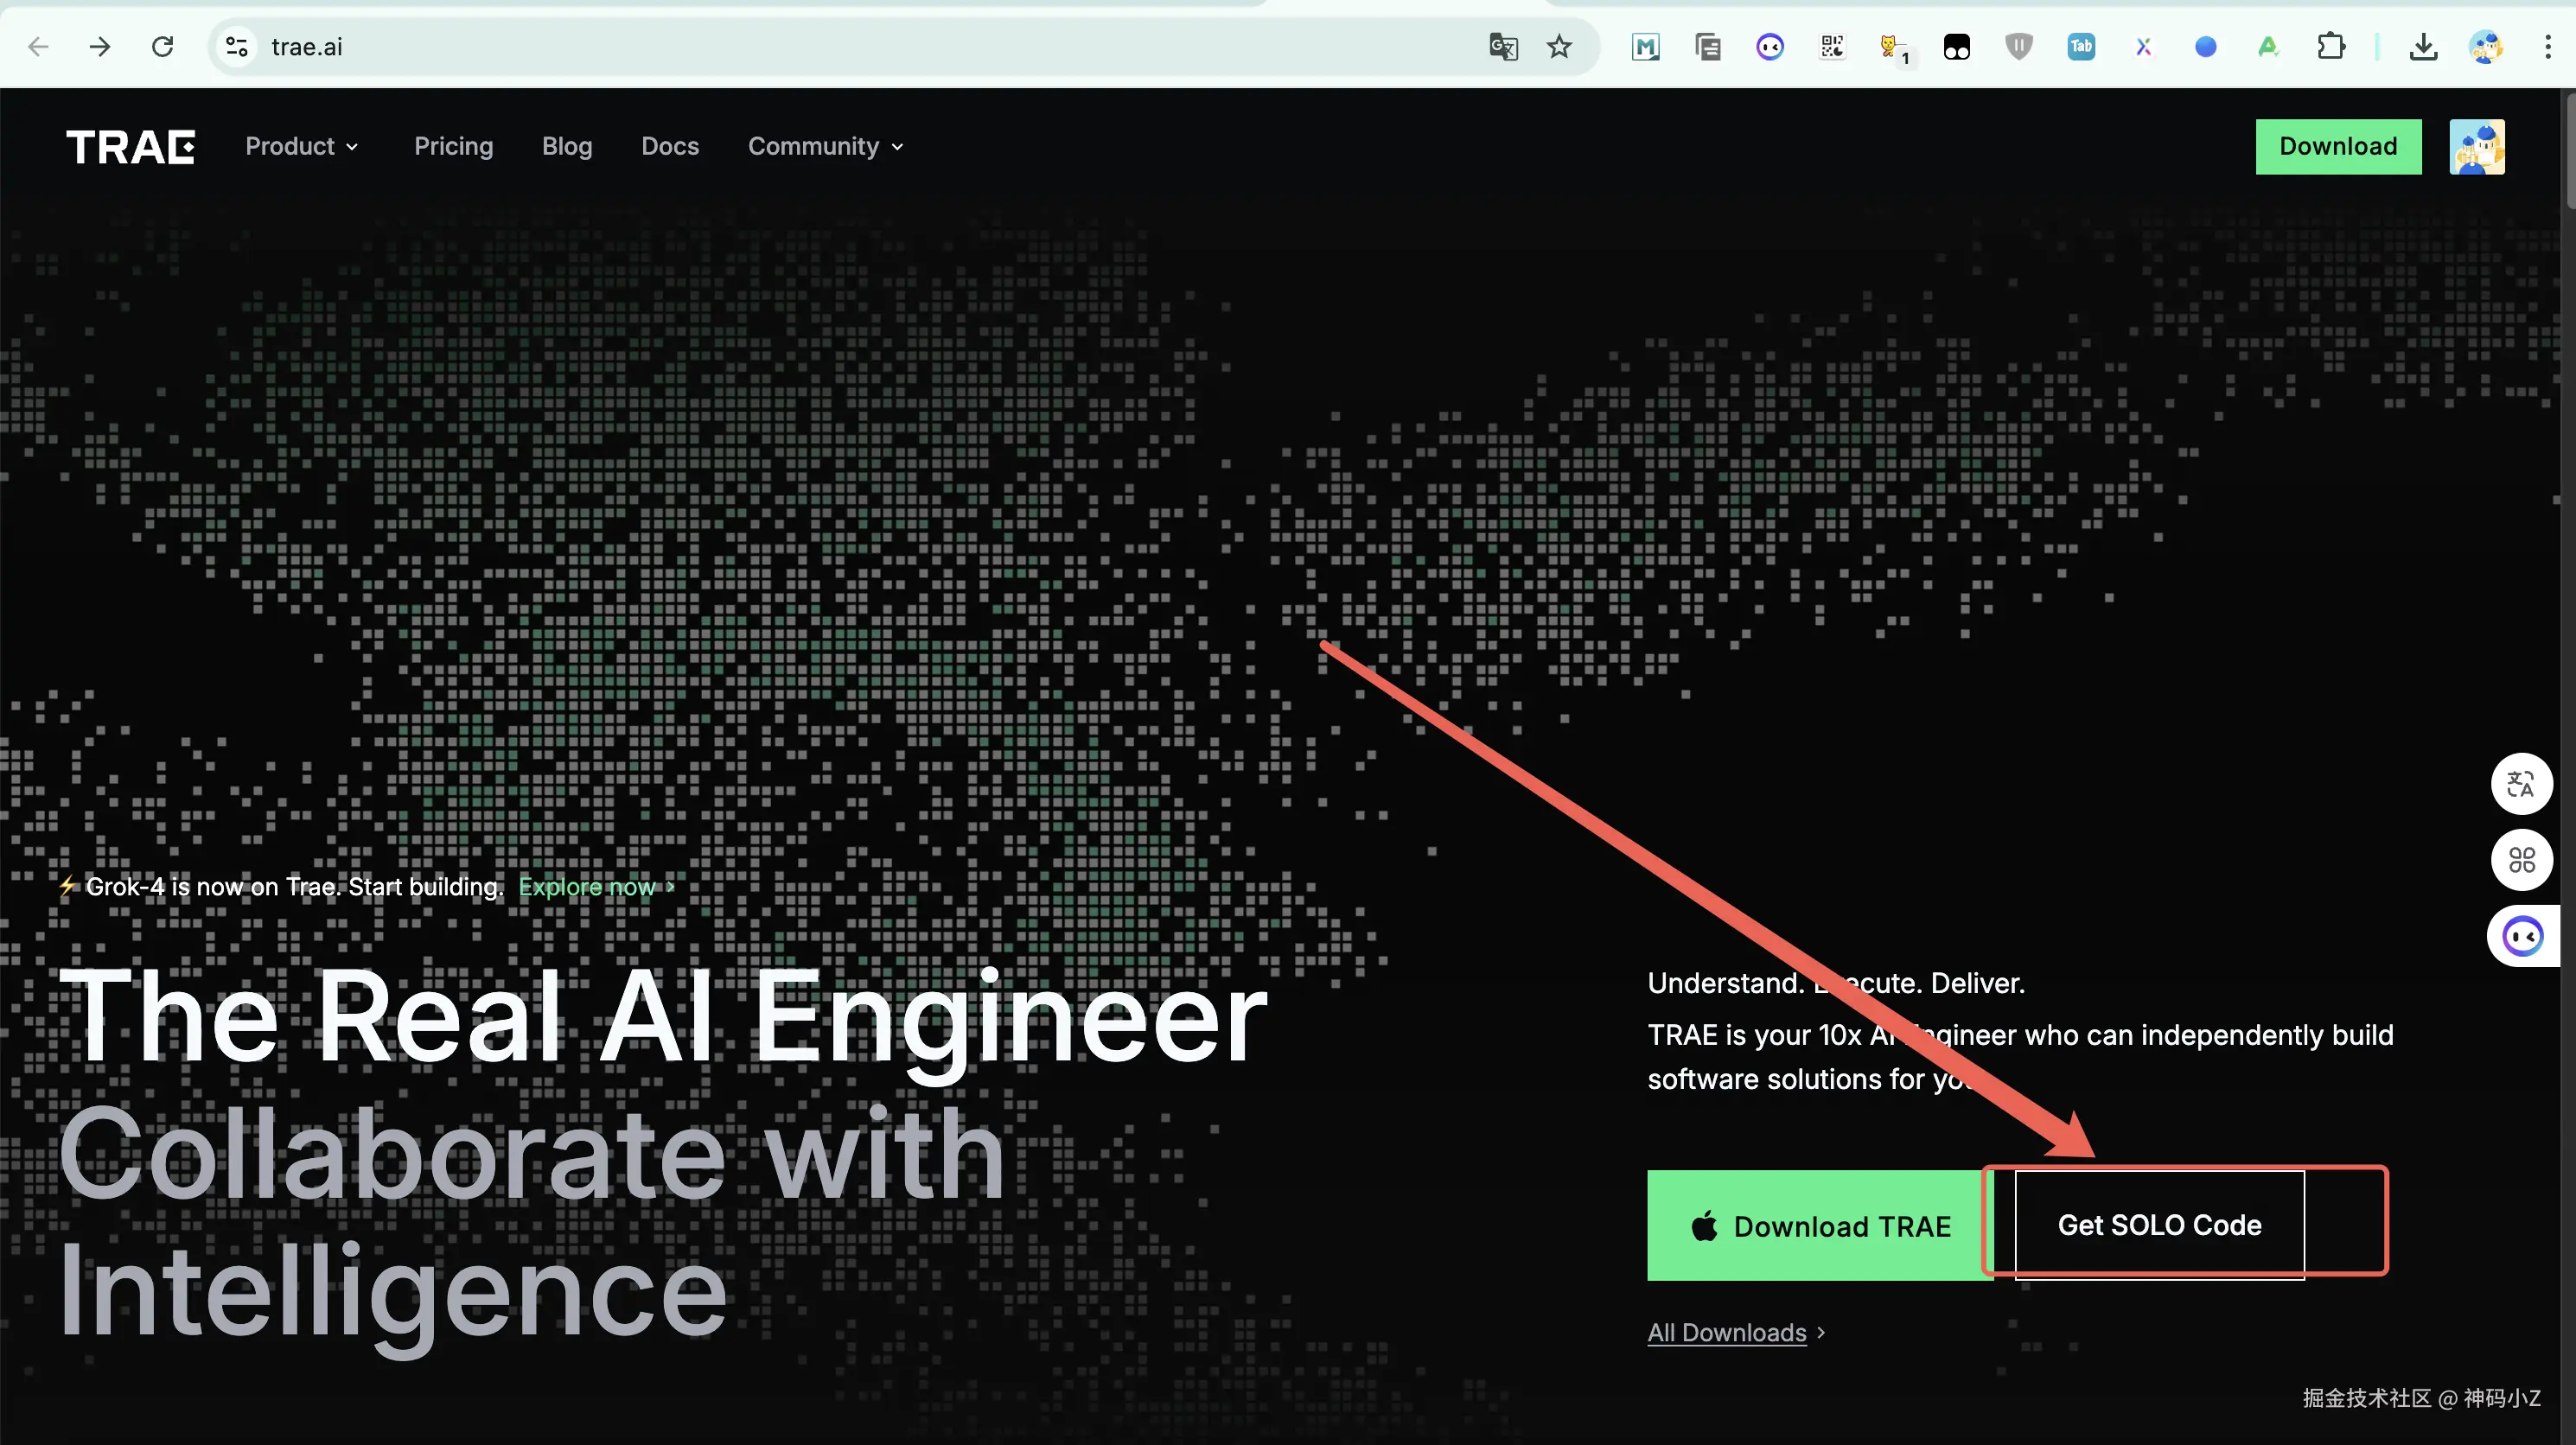Open the browser downloads icon
The width and height of the screenshot is (2576, 1445).
(2423, 47)
